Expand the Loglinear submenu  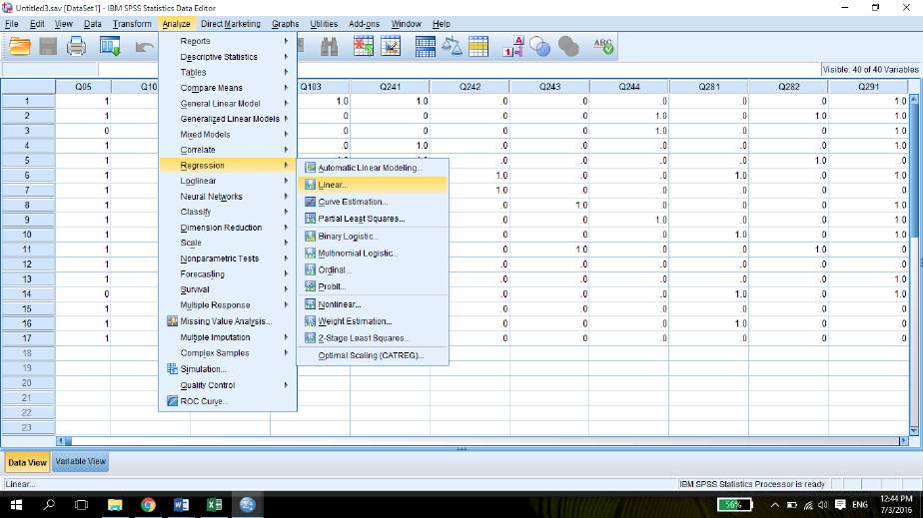coord(228,181)
